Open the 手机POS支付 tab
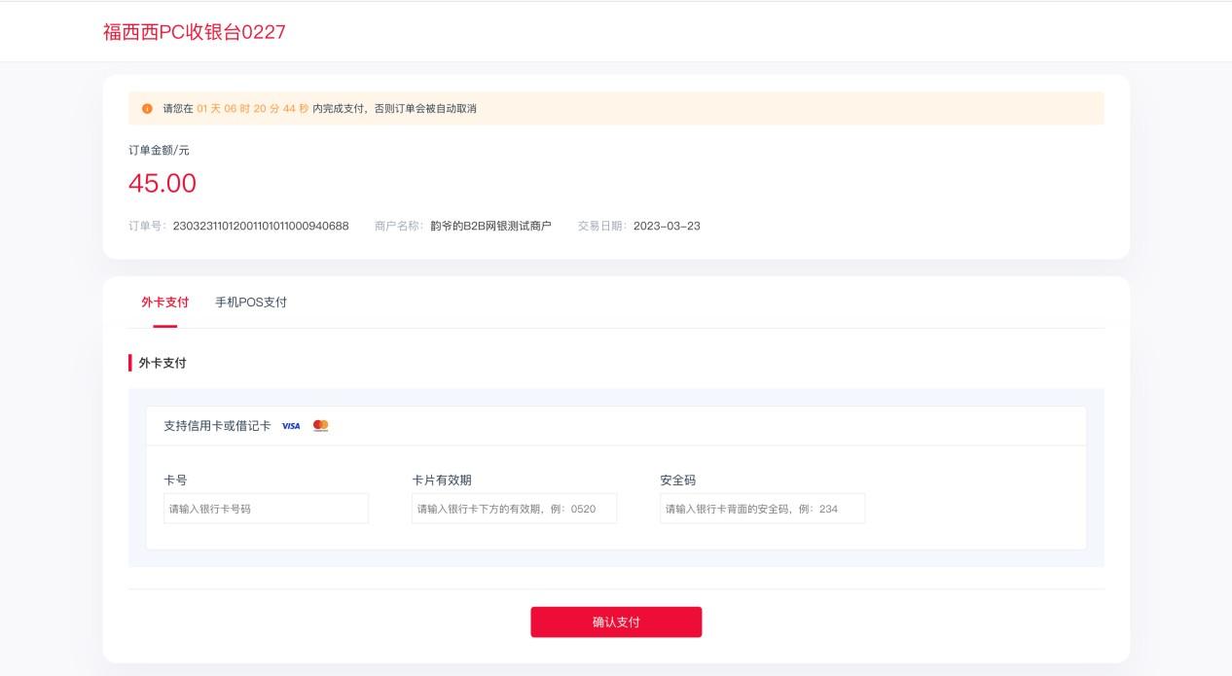This screenshot has width=1232, height=676. (x=251, y=302)
